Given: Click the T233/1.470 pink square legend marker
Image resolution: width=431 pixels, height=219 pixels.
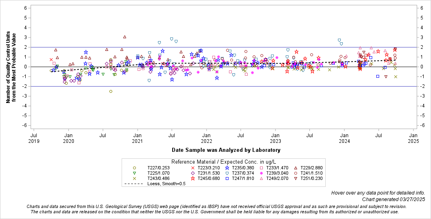Looking at the screenshot, I should 261,168.
